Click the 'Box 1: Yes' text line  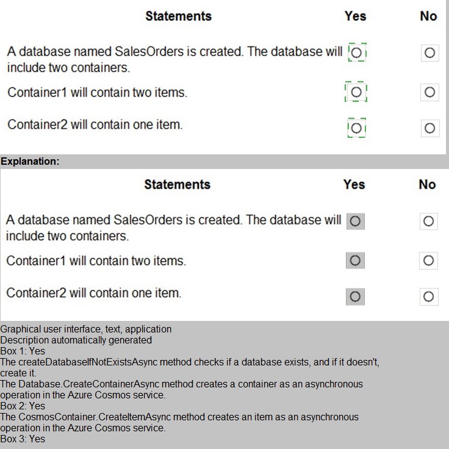pos(23,351)
